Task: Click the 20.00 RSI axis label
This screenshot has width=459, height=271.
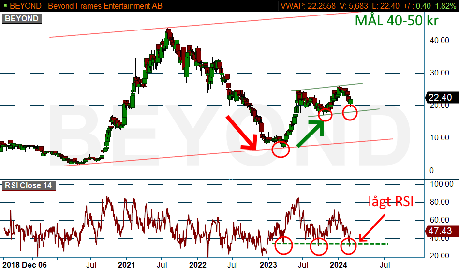Action: tap(439, 256)
